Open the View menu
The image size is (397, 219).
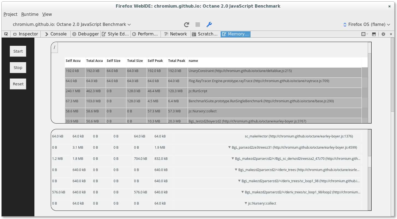(x=47, y=14)
